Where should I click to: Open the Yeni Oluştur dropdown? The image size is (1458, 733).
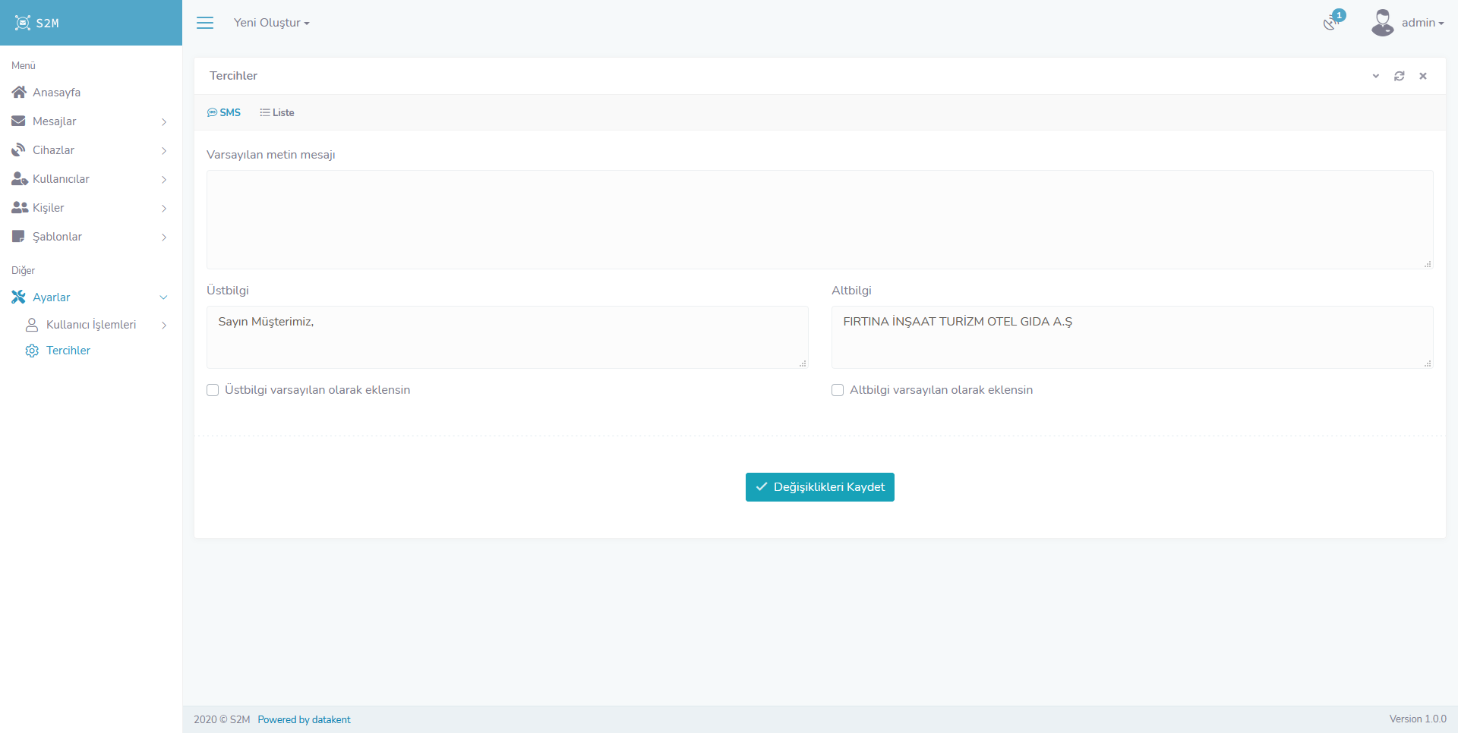coord(271,23)
